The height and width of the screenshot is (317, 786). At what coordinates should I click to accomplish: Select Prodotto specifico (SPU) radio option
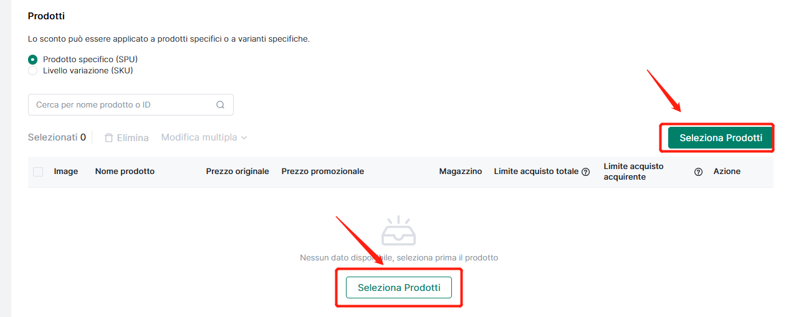[32, 59]
